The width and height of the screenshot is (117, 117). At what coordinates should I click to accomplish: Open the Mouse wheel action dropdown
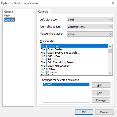tap(90, 34)
